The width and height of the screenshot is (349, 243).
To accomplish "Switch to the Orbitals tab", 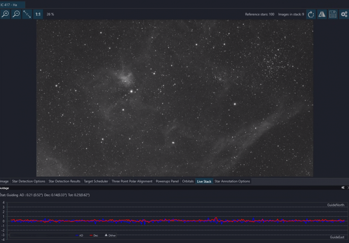I will point(188,181).
